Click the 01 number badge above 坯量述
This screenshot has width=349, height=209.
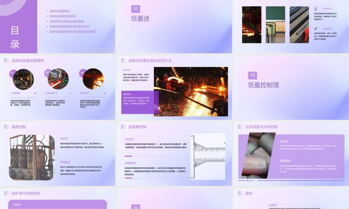click(x=136, y=9)
